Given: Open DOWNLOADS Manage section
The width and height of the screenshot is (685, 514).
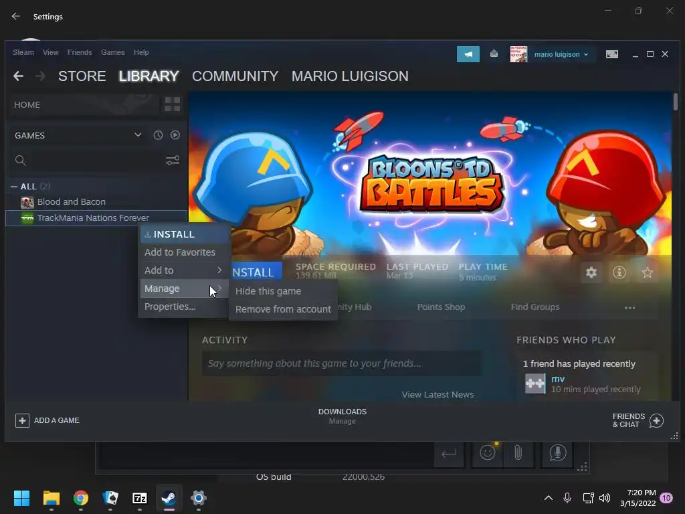Looking at the screenshot, I should 342,416.
